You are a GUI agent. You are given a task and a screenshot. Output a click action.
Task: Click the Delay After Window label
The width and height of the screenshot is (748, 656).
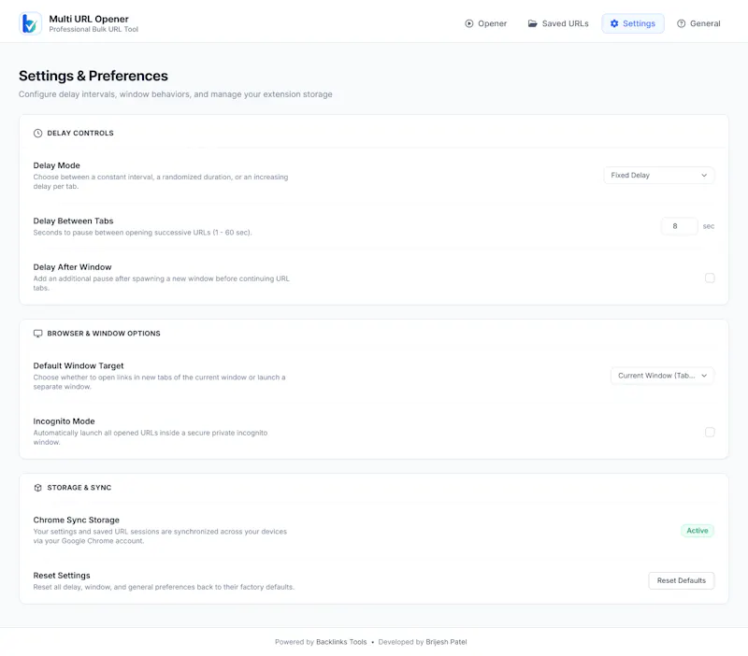pos(73,267)
